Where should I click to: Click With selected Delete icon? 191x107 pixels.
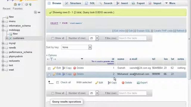(x=123, y=83)
